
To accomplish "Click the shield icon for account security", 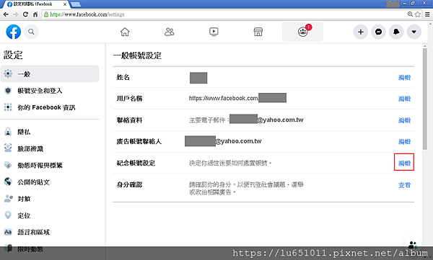I will point(8,91).
